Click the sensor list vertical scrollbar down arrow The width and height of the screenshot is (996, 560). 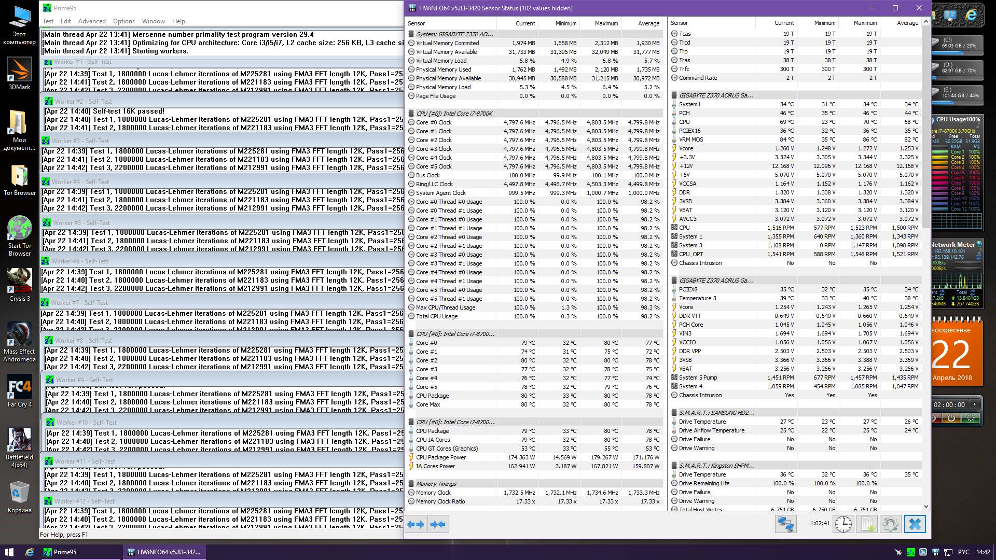[x=926, y=507]
